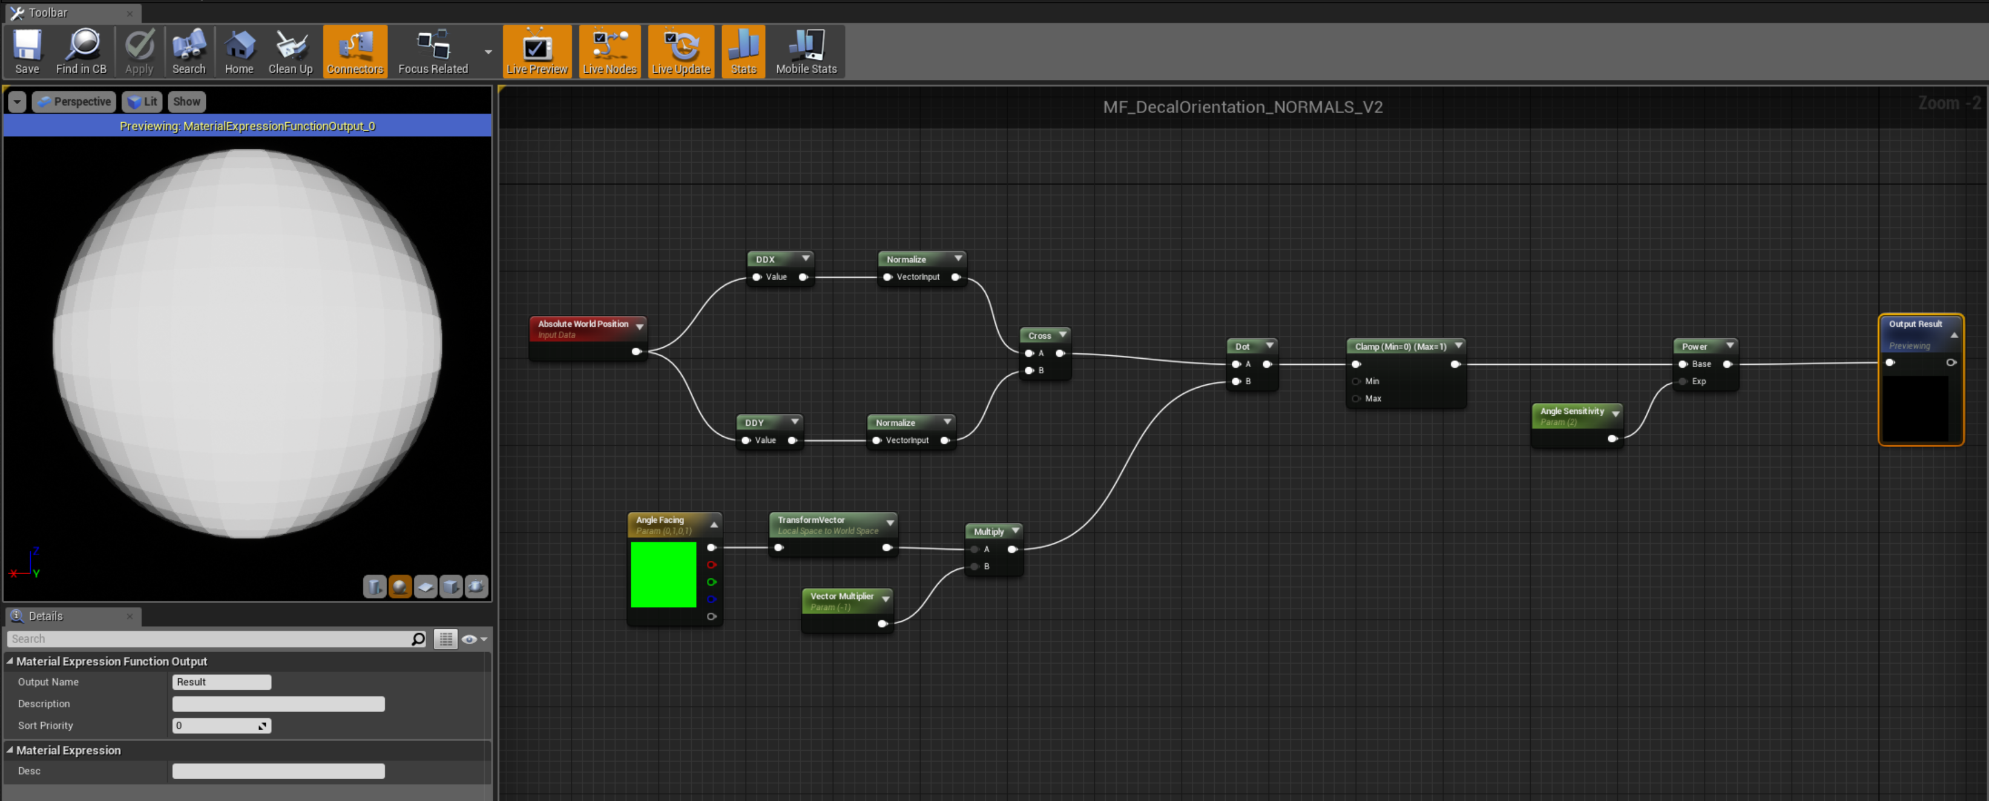Click the Home toolbar icon

click(x=239, y=50)
